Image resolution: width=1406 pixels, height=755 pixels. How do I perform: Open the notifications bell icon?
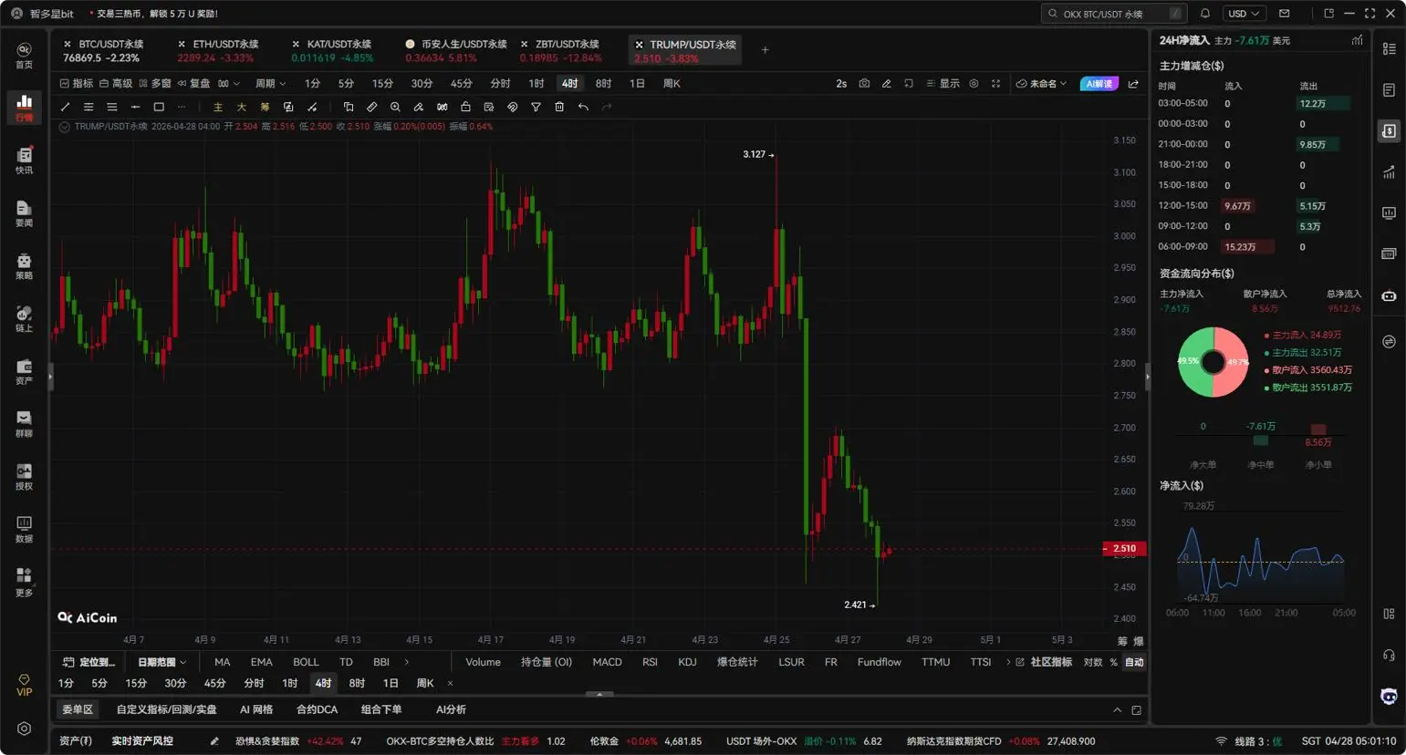tap(1205, 14)
